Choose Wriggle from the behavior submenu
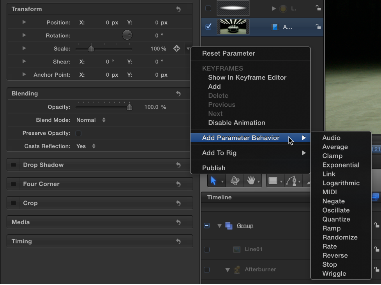The height and width of the screenshot is (285, 381). point(334,274)
